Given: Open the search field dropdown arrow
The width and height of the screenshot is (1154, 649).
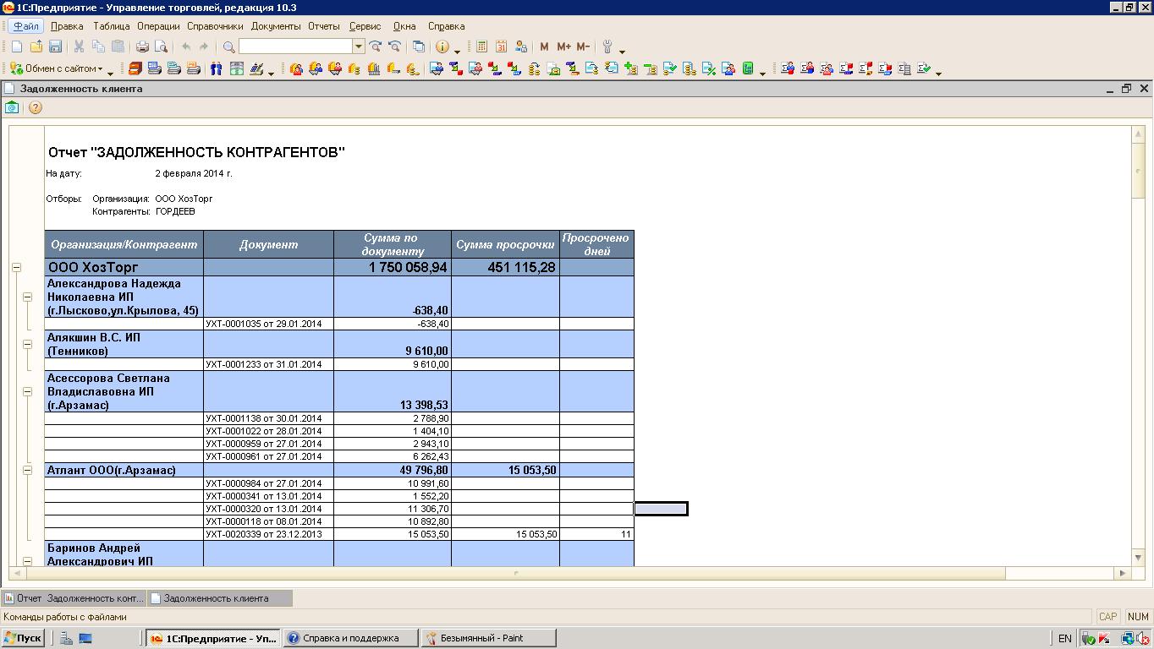Looking at the screenshot, I should click(x=359, y=47).
